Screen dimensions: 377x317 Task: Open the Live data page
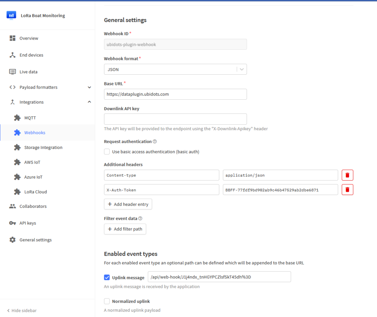[28, 72]
